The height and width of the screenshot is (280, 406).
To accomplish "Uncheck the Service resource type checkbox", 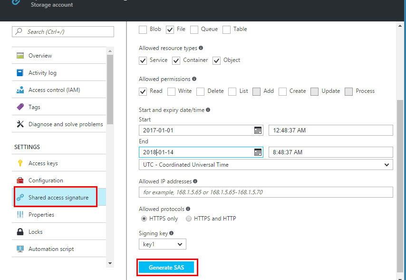I will click(143, 60).
